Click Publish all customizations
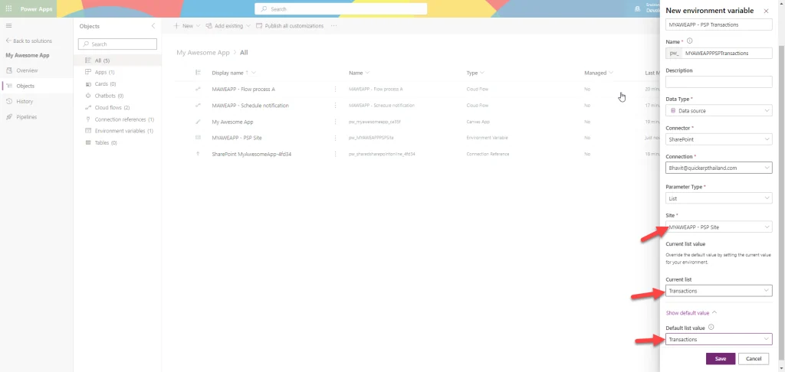 pos(290,26)
